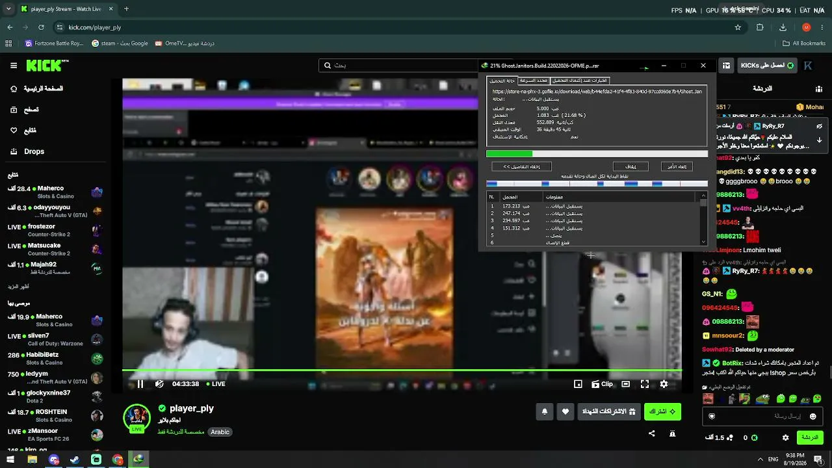Open a new browser tab
Screen dimensions: 832x468
(x=126, y=9)
